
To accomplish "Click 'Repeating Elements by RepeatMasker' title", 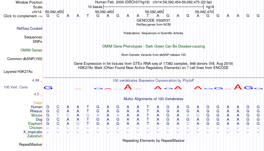I will coord(153,140).
